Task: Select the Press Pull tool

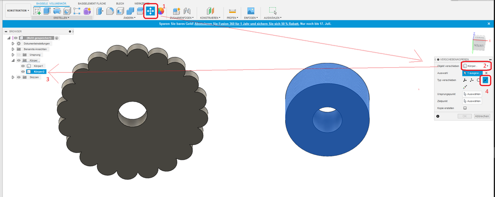Action: [100, 11]
